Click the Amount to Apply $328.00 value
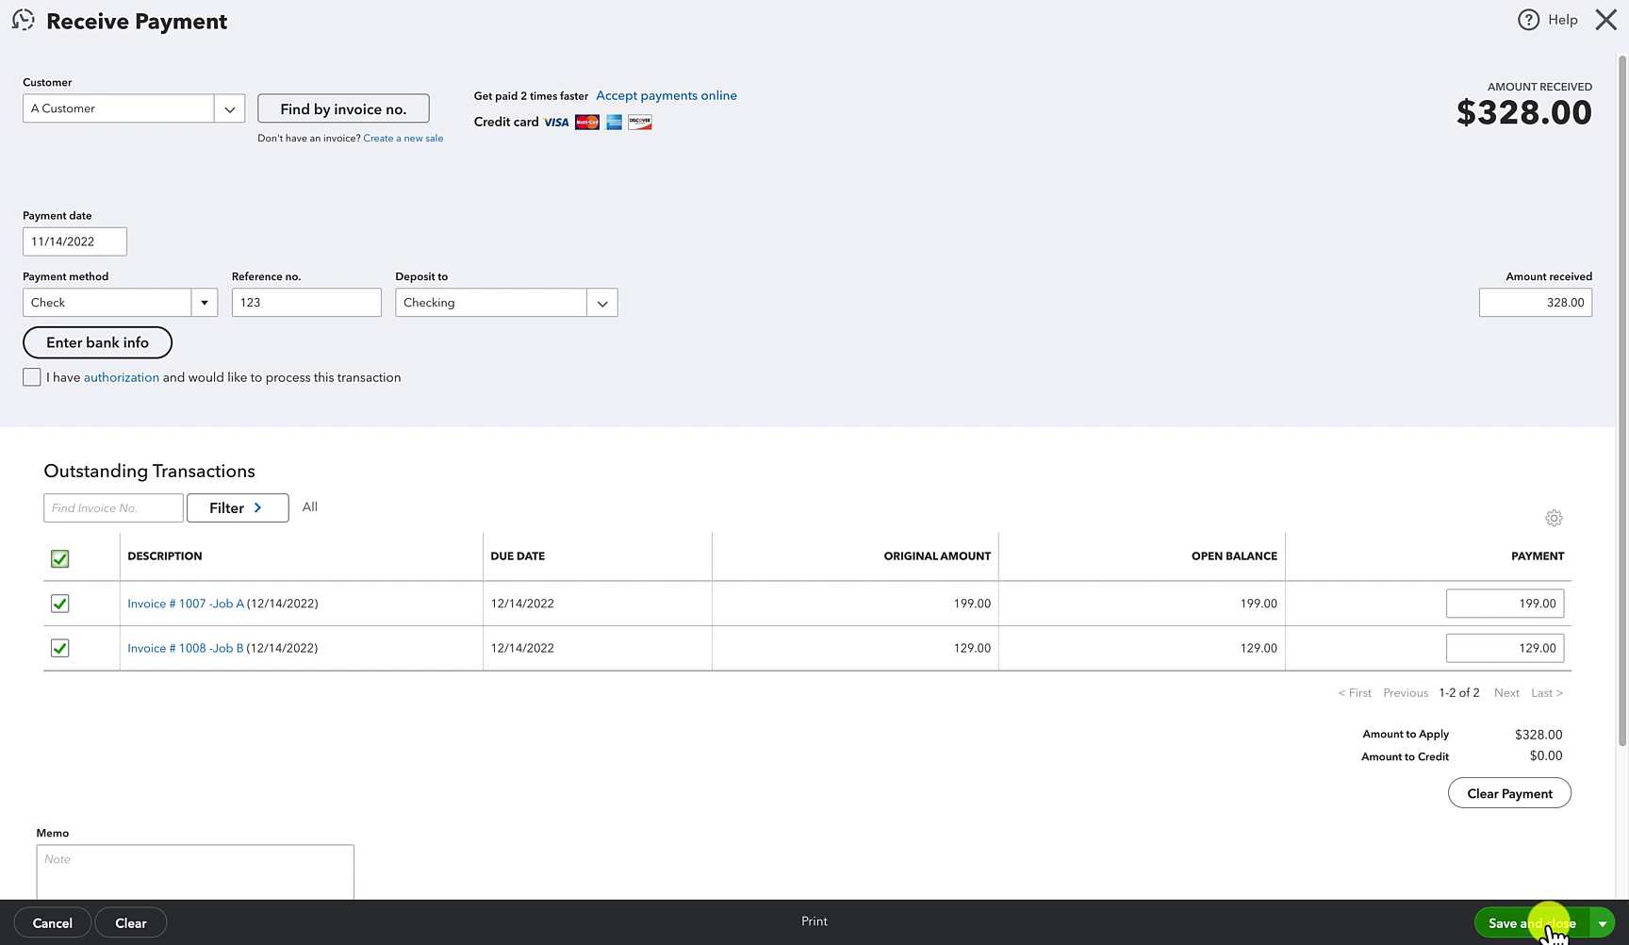Image resolution: width=1629 pixels, height=945 pixels. pos(1538,735)
